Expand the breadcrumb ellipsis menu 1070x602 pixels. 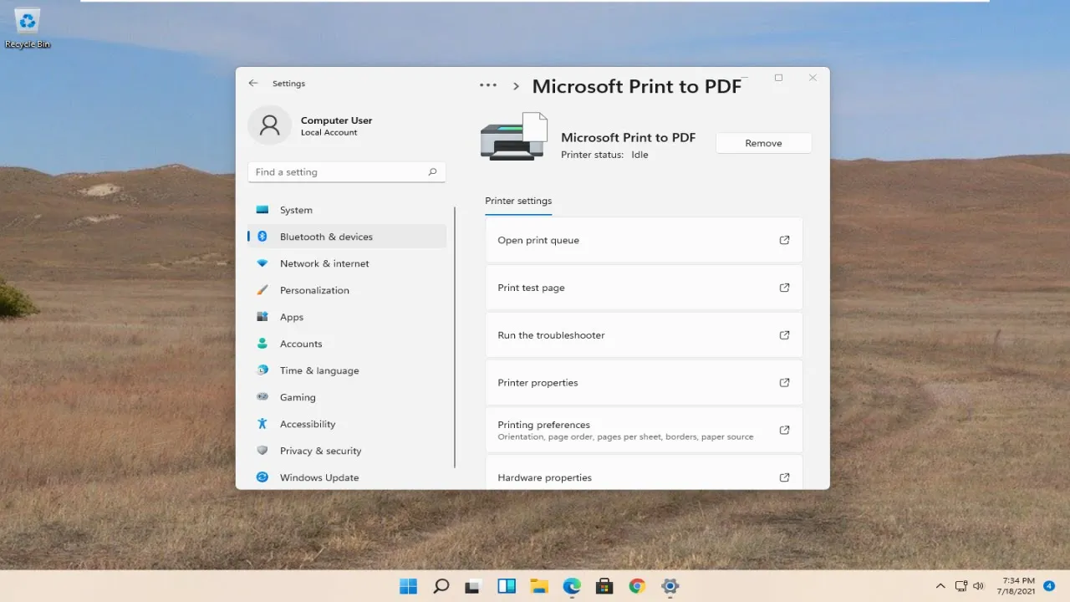click(x=488, y=85)
